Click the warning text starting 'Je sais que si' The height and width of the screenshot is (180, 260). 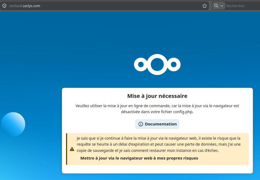(159, 144)
